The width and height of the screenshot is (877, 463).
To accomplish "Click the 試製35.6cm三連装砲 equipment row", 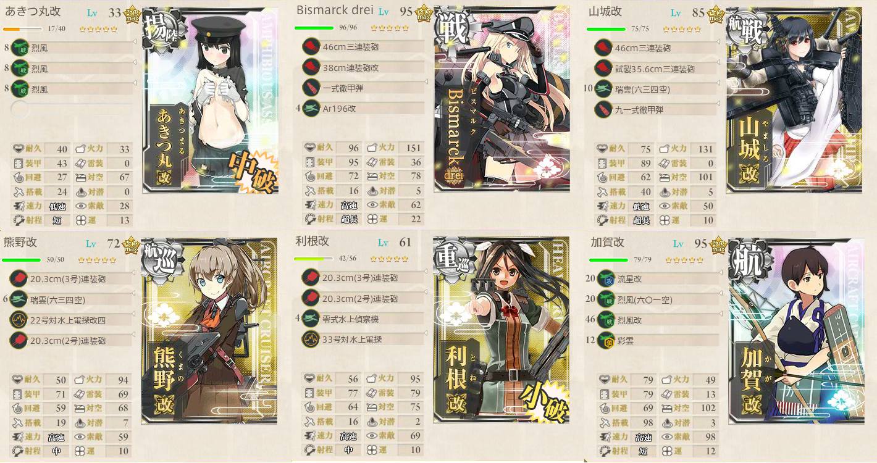I will [657, 69].
